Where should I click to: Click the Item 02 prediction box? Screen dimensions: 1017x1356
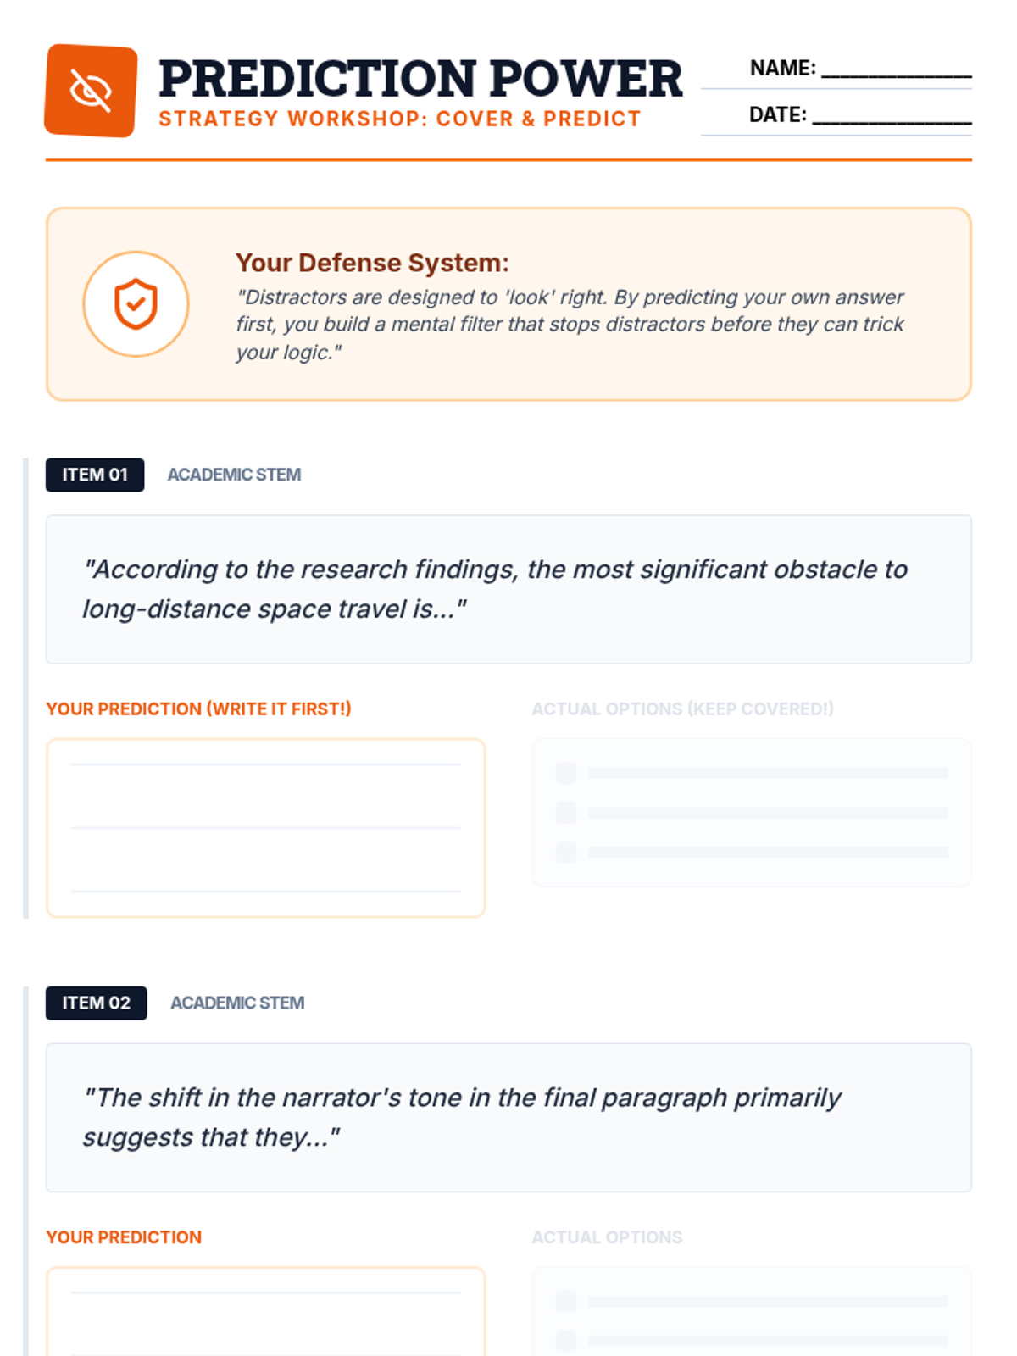tap(266, 1314)
